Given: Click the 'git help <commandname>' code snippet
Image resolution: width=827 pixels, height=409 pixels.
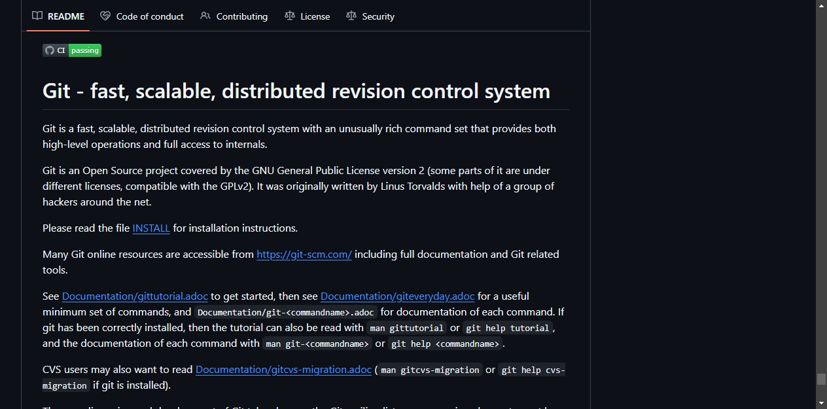Looking at the screenshot, I should [x=446, y=344].
